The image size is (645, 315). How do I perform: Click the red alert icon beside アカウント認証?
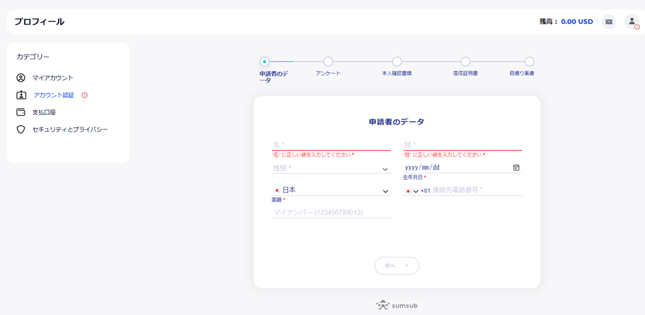pos(84,95)
